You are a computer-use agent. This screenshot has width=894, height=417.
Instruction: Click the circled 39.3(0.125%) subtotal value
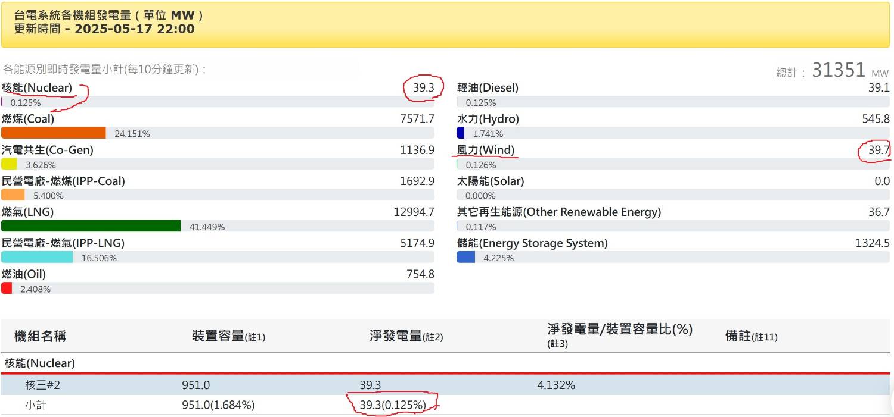(x=392, y=405)
